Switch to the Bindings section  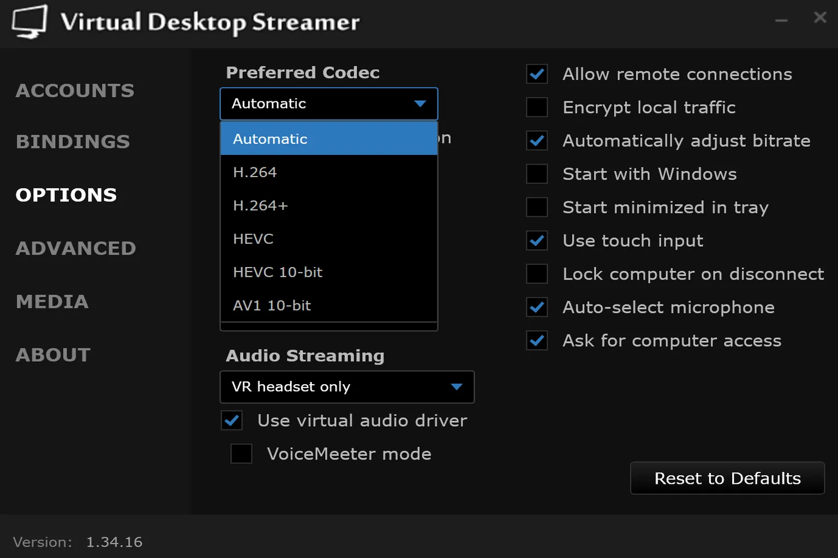point(73,142)
